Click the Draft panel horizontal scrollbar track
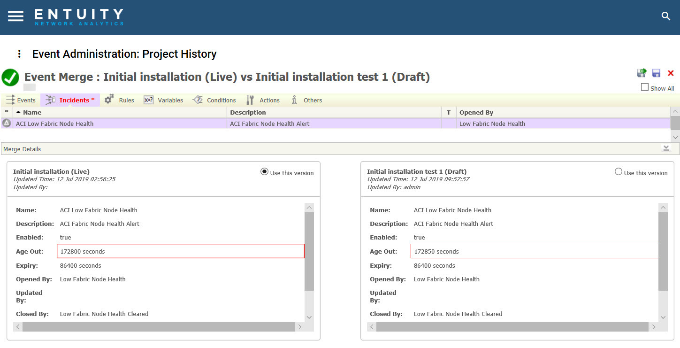 pos(512,327)
